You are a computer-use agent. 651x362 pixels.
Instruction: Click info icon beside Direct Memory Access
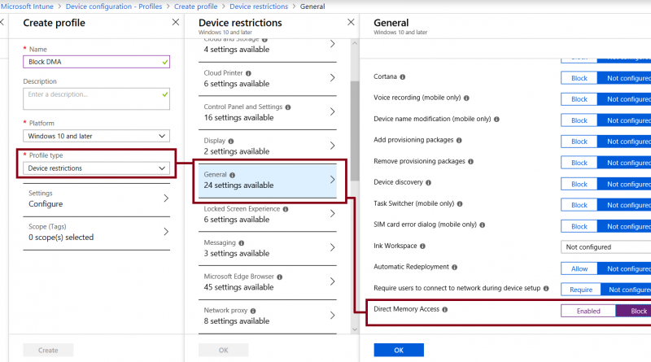coord(444,309)
